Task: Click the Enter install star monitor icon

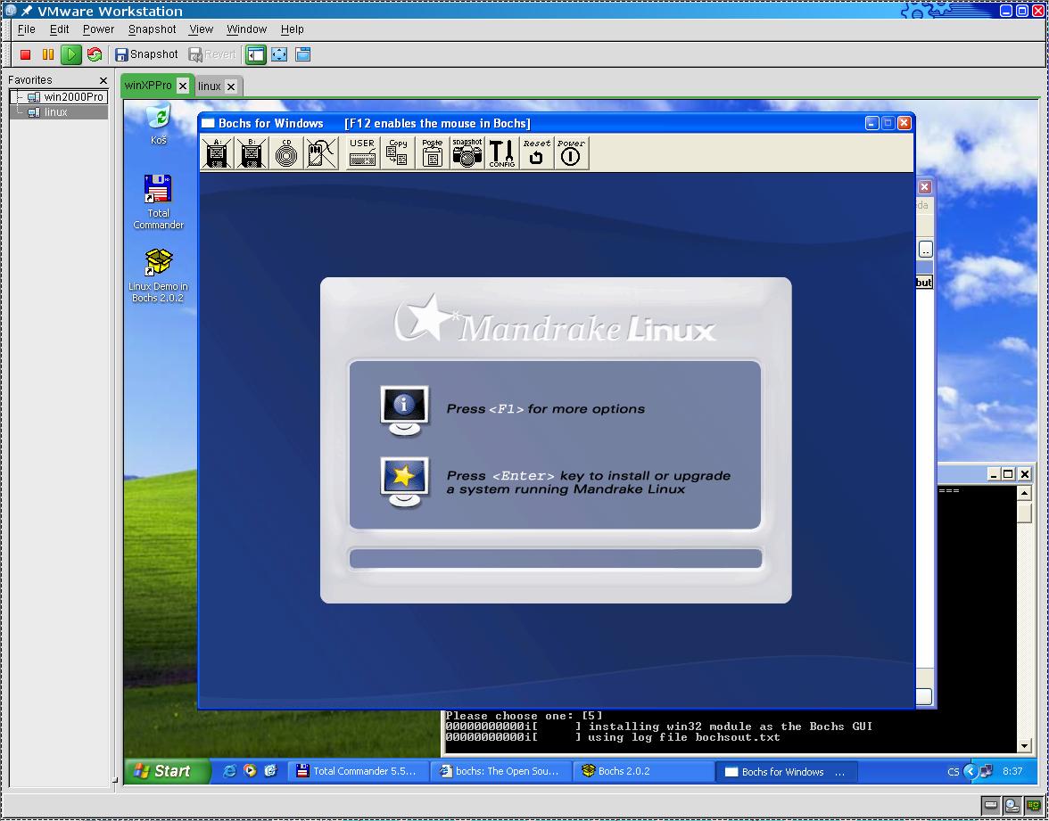Action: (404, 482)
